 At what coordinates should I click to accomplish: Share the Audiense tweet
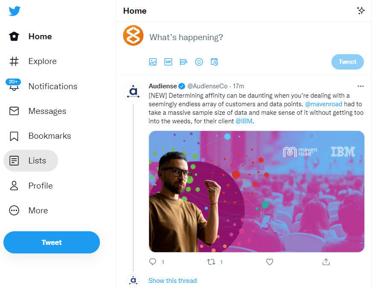tap(326, 262)
